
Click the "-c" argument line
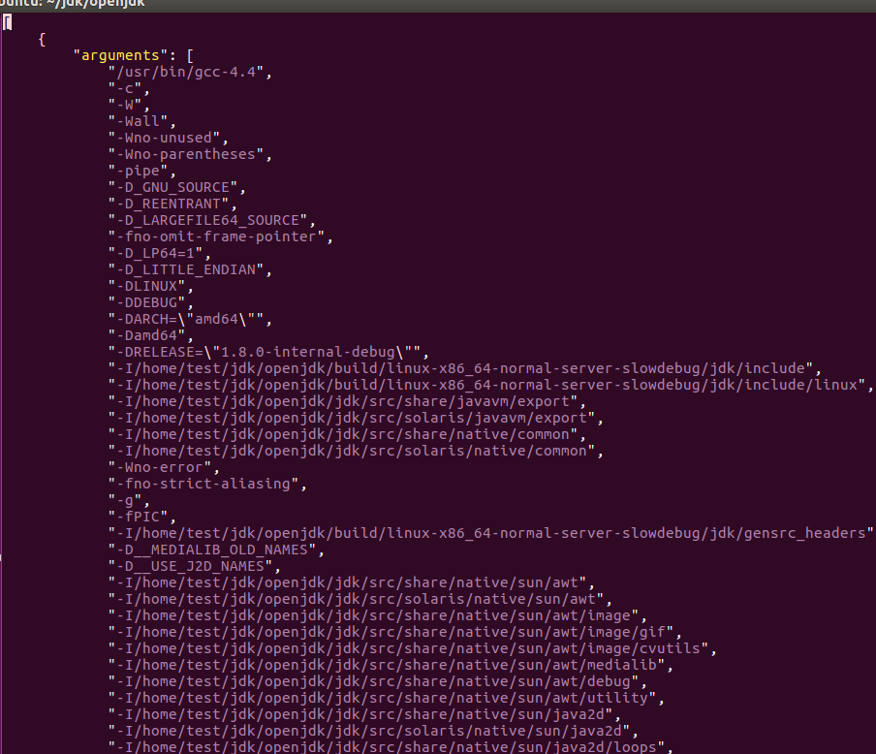point(129,88)
